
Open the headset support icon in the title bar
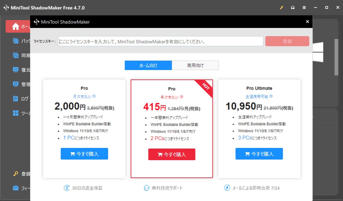tap(293, 8)
